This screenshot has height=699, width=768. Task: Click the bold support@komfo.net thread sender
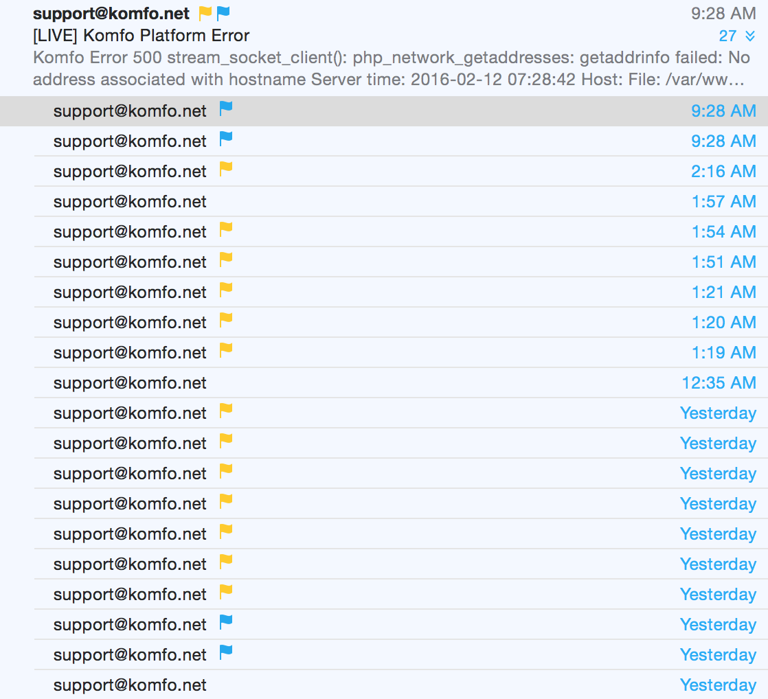click(111, 14)
